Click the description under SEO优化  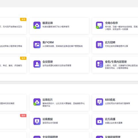coord(117,103)
